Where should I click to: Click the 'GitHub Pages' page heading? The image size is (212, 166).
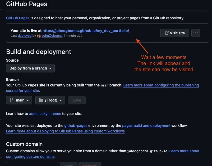pyautogui.click(x=27, y=4)
